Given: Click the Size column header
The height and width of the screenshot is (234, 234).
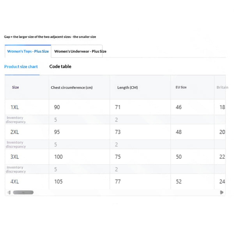Looking at the screenshot, I should (15, 87).
